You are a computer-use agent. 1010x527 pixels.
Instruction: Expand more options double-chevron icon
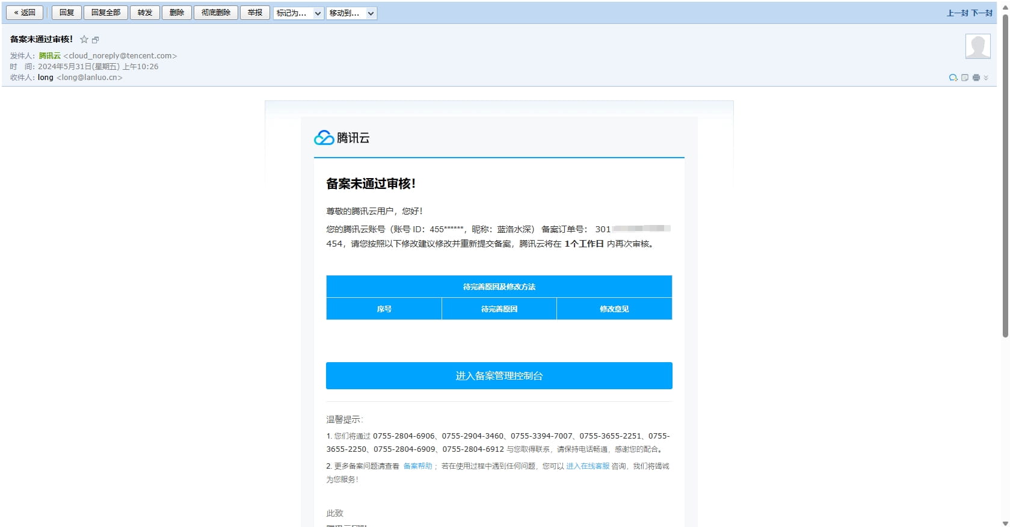(x=986, y=78)
